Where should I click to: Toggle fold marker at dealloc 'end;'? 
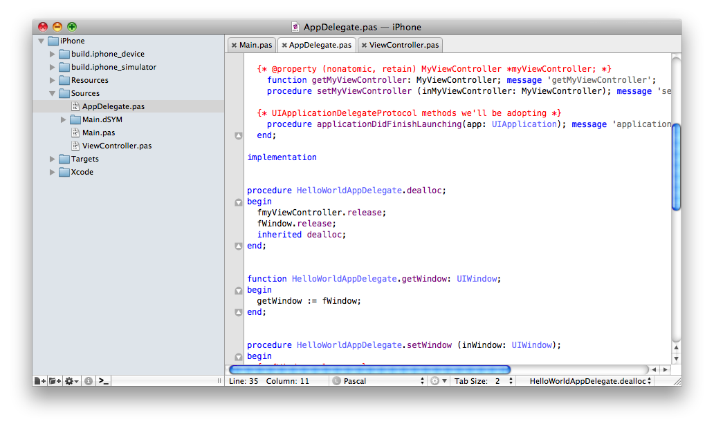click(x=238, y=246)
